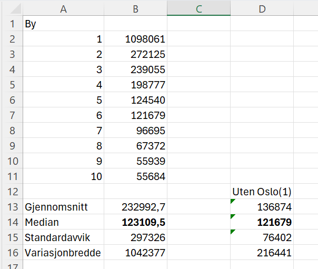This screenshot has height=269, width=318.
Task: Select column A header
Action: click(x=63, y=8)
